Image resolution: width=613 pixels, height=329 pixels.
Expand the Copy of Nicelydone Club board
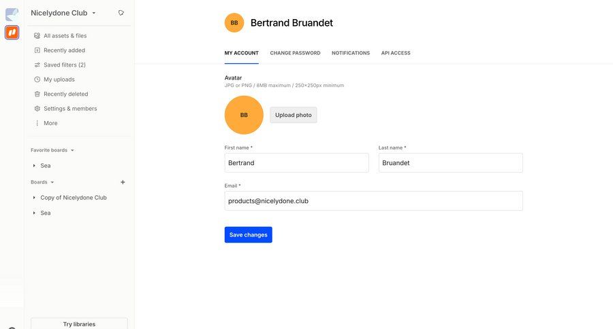34,198
